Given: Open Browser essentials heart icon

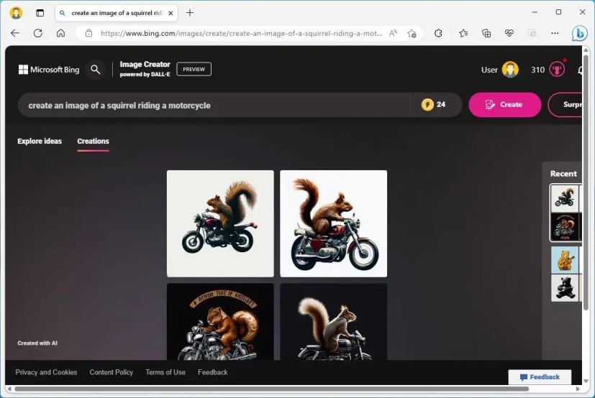Looking at the screenshot, I should pyautogui.click(x=509, y=33).
